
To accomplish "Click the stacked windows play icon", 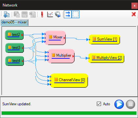I will (58, 14).
